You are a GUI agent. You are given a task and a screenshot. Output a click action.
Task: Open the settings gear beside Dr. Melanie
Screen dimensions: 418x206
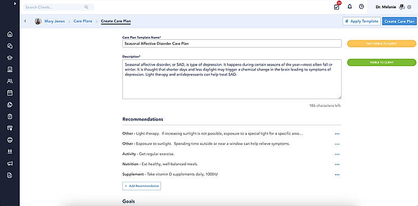410,7
